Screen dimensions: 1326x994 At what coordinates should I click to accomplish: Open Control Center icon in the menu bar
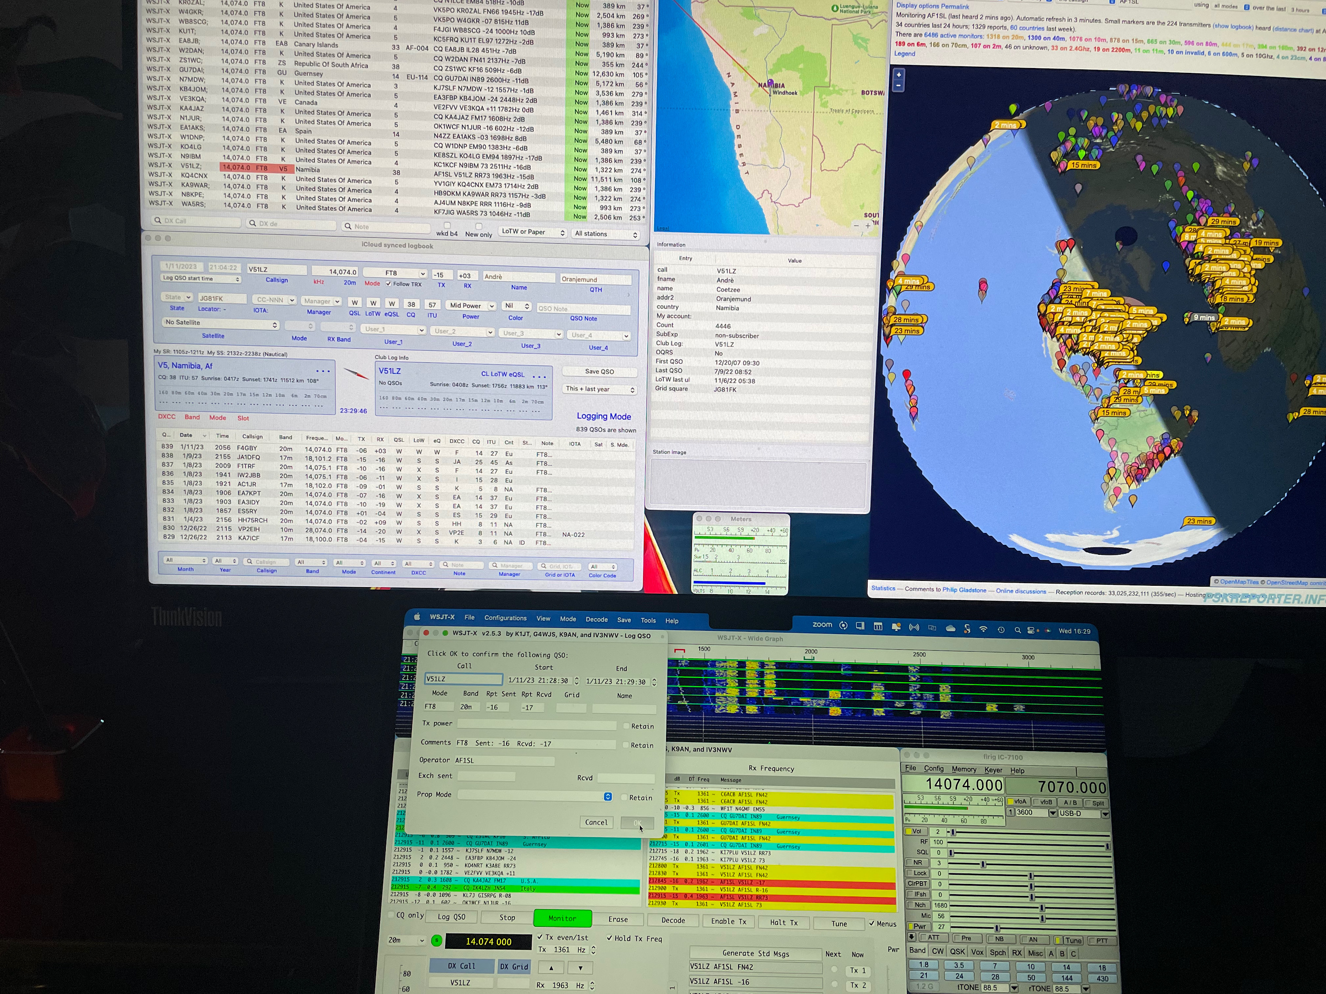click(1032, 630)
